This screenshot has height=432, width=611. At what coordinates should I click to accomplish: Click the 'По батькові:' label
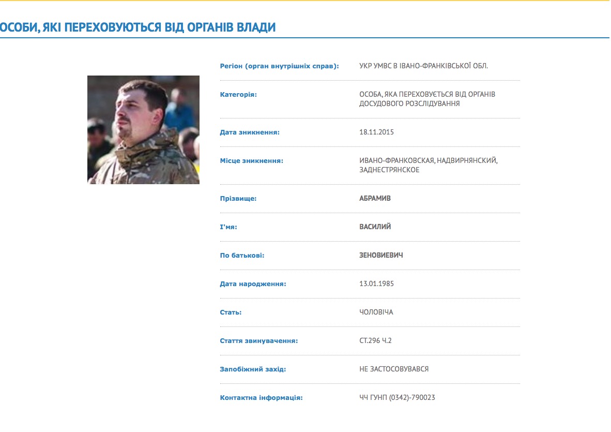click(242, 256)
